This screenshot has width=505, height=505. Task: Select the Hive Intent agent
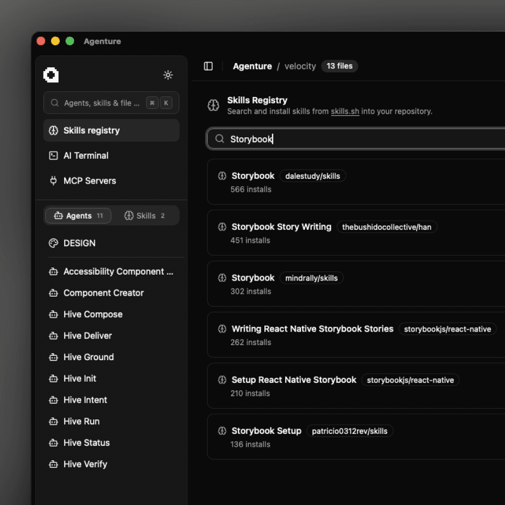(x=111, y=399)
